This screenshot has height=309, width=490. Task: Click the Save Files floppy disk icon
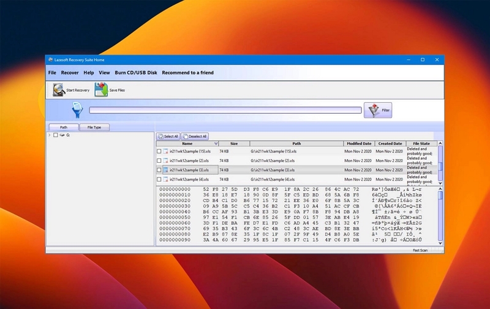point(101,90)
